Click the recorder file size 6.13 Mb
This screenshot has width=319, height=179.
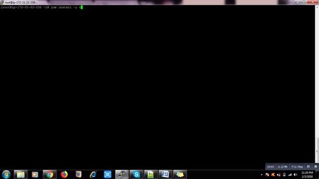coord(283,167)
